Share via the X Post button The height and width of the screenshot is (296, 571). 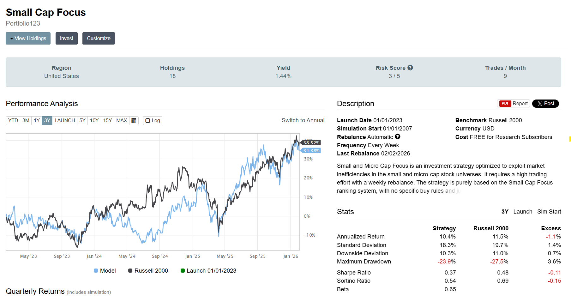pyautogui.click(x=545, y=104)
